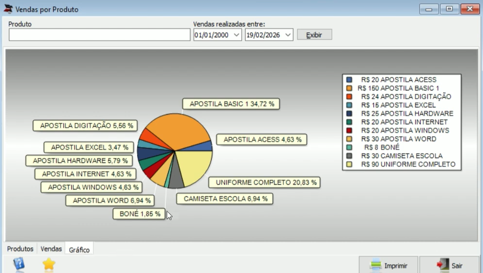The width and height of the screenshot is (483, 273).
Task: Click the gray CAMISETA ESCOLA pie slice
Action: point(176,178)
